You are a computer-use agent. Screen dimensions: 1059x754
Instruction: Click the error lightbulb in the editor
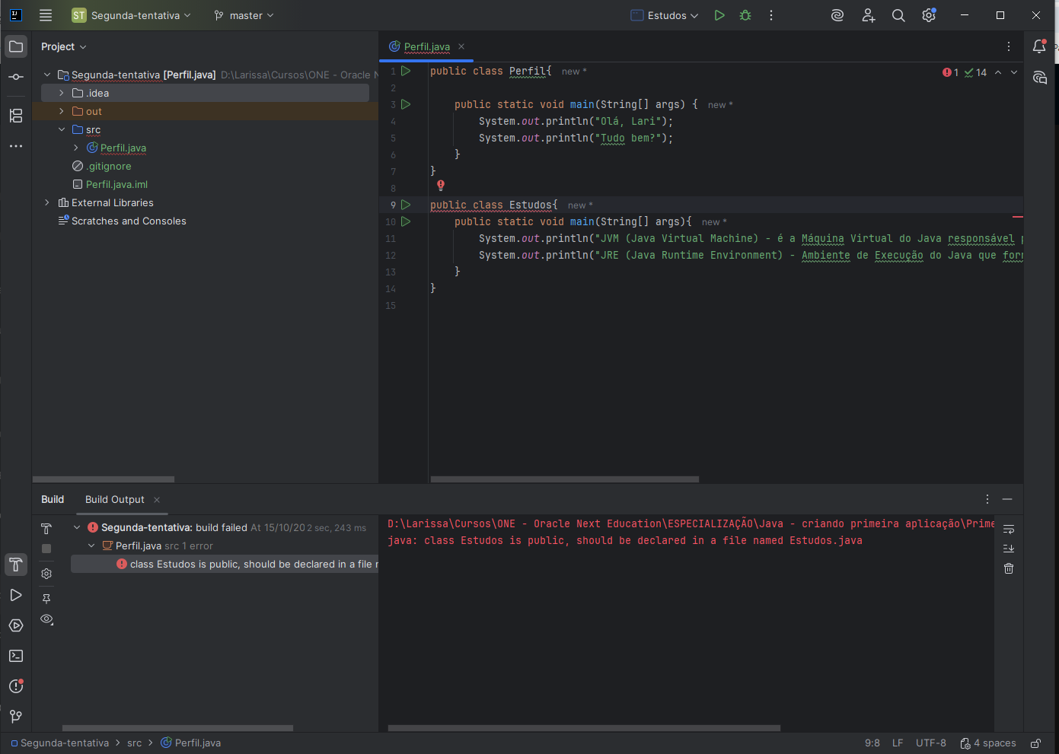click(441, 185)
